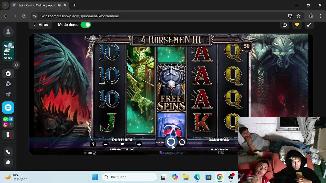Open the casino chip icon in sidebar
Image resolution: width=326 pixels, height=183 pixels.
(8, 74)
